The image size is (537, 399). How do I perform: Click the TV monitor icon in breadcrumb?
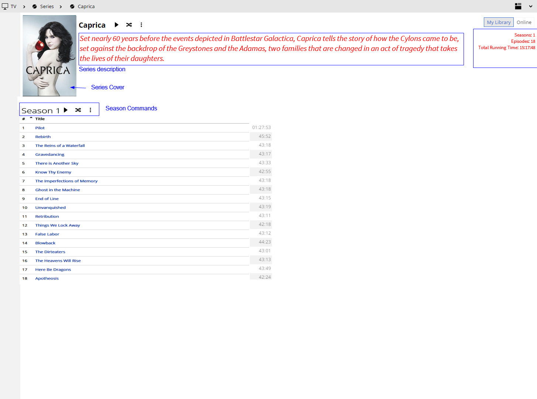coord(5,6)
